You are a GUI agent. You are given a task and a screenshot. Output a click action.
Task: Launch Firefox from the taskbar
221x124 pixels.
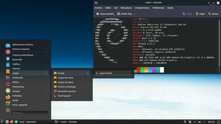coord(12,122)
